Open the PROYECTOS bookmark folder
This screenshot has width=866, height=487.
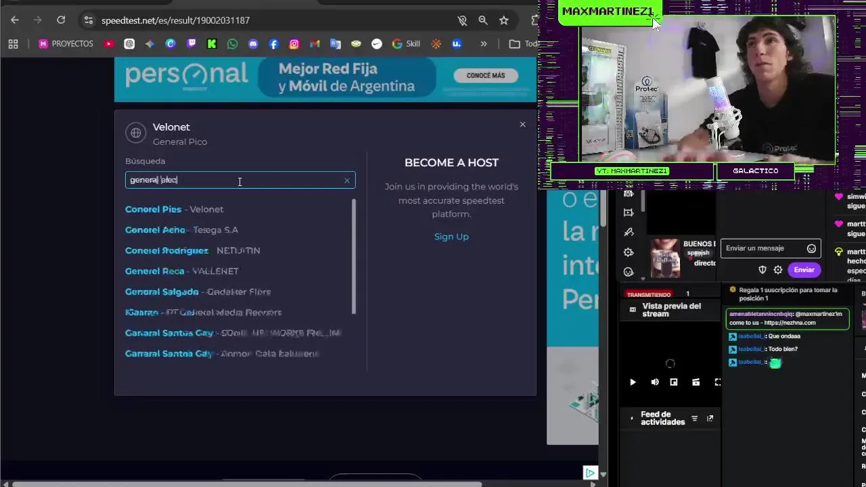click(x=66, y=44)
